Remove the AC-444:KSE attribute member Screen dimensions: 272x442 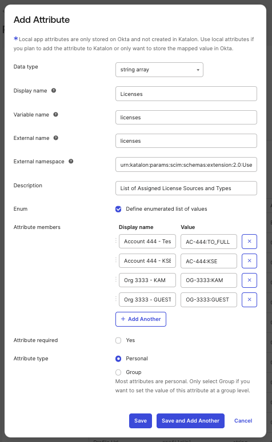(x=249, y=261)
